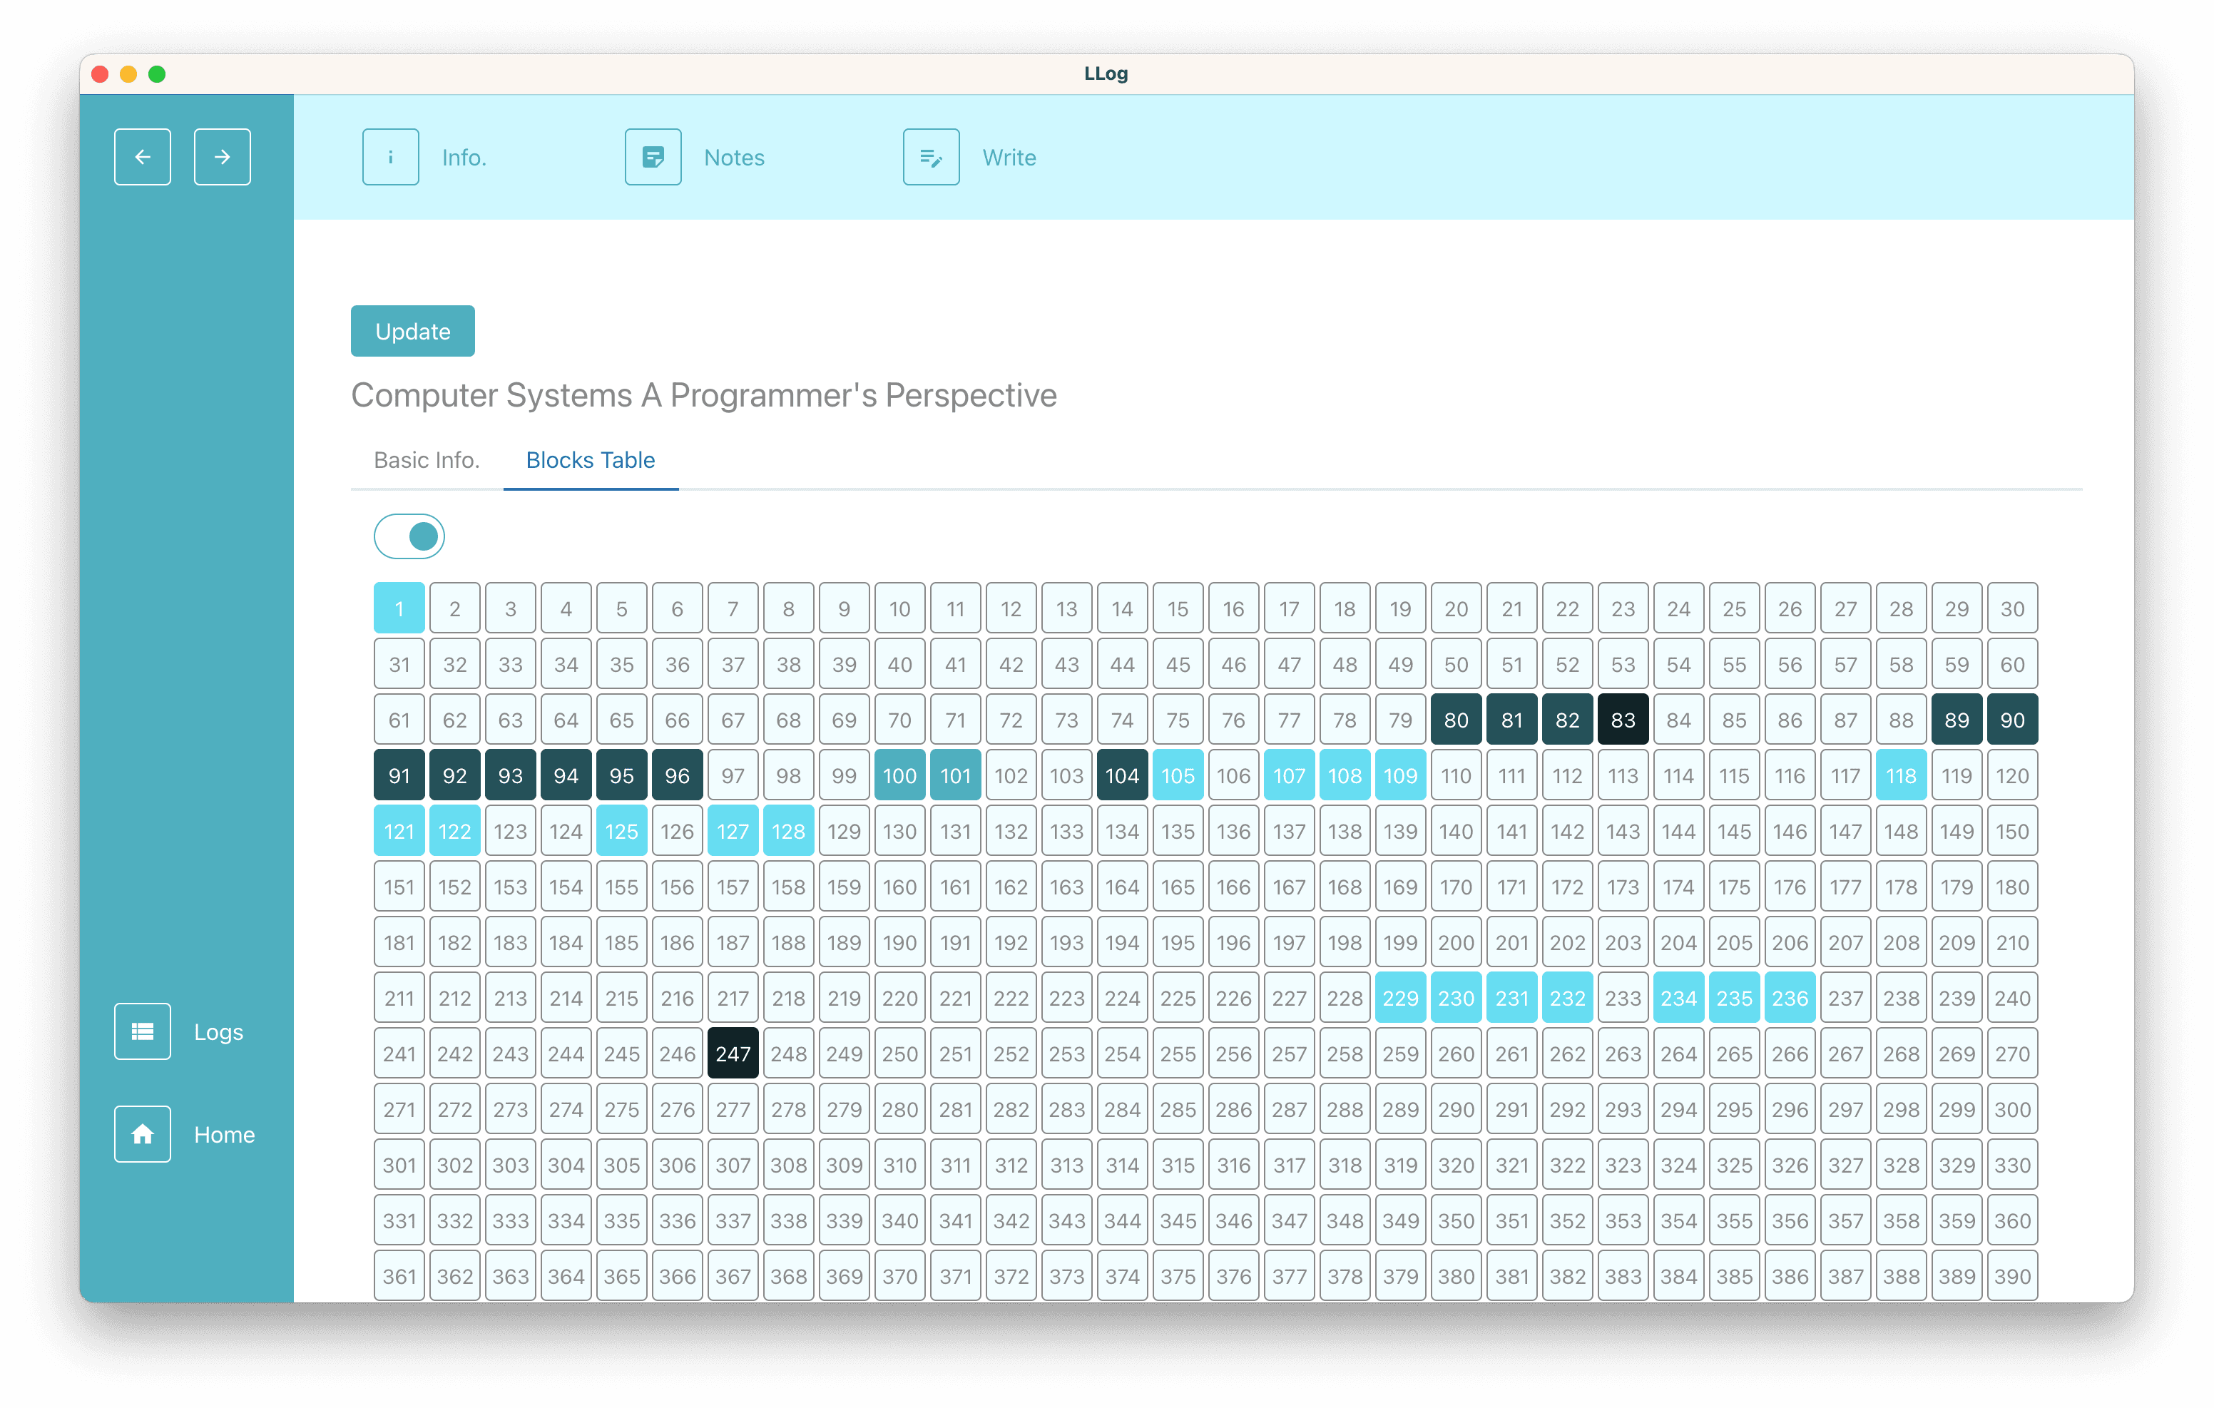Select block 1 in the blocks table
This screenshot has width=2214, height=1408.
[399, 608]
